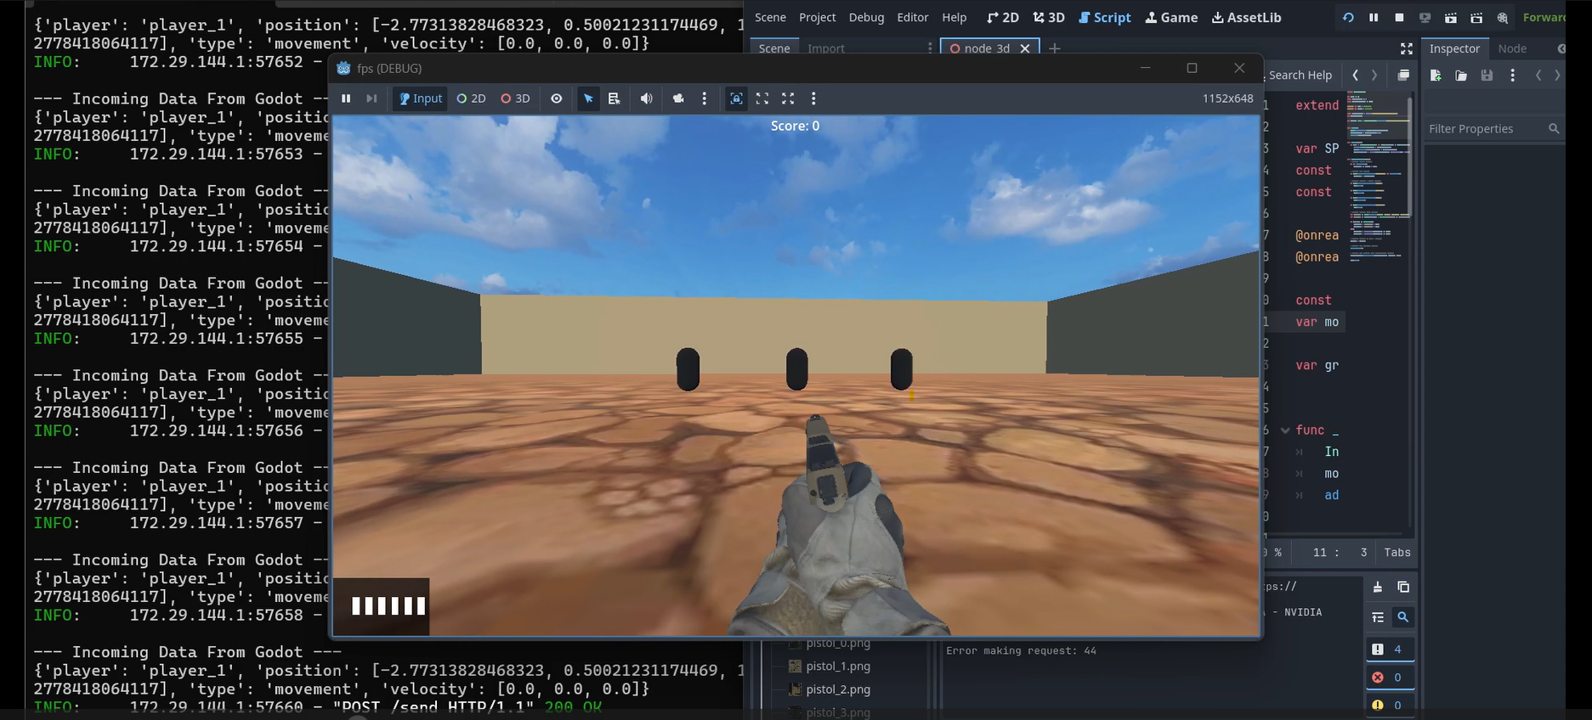Open the Inspector tab

[1454, 48]
